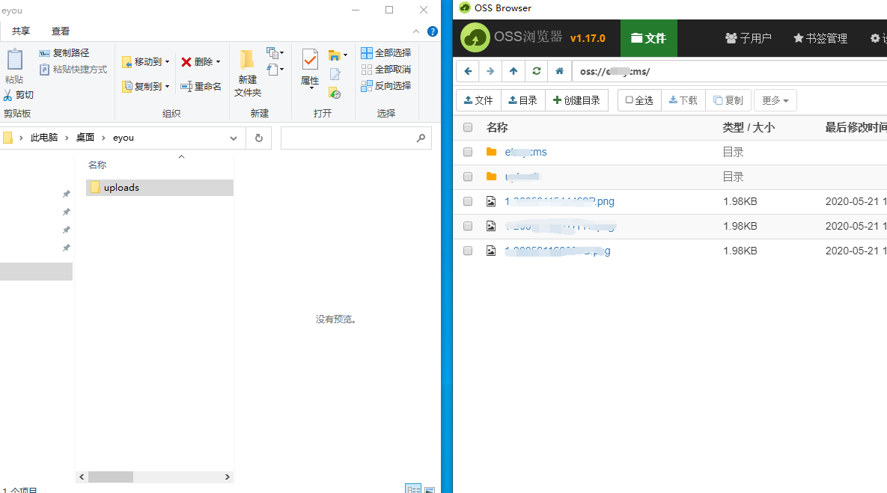Click 创建目录 (create directory) button
The width and height of the screenshot is (887, 493).
coord(576,100)
